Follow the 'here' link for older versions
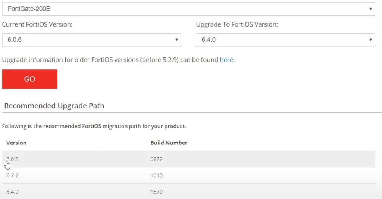Viewport: 382px width, 199px height. [226, 60]
